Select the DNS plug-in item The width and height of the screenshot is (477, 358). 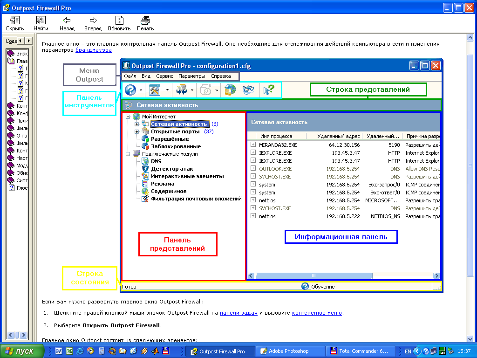point(156,161)
